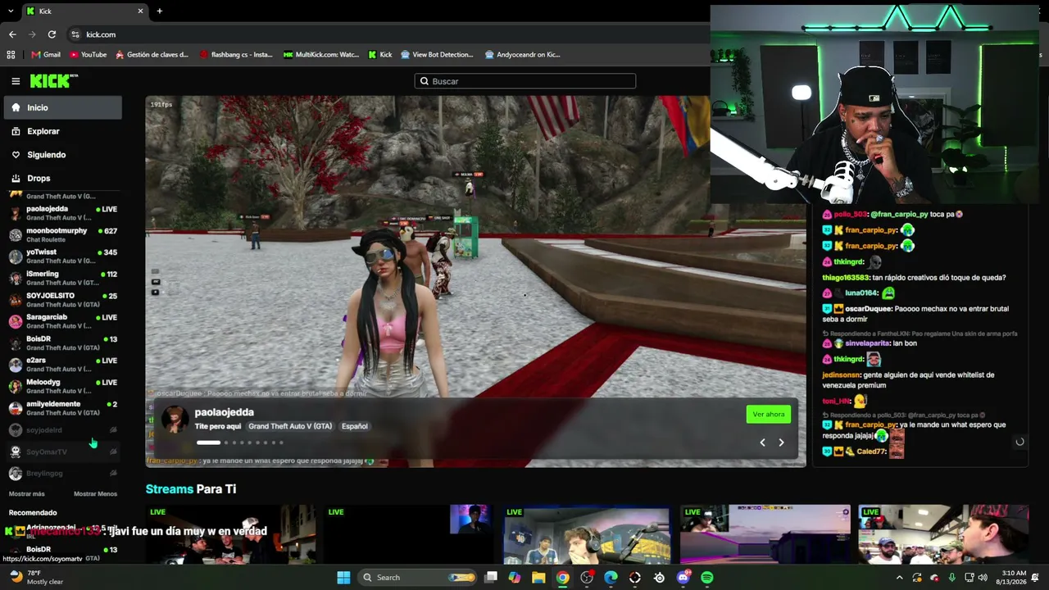Click paolaojedda streamer avatar on featured banner
The width and height of the screenshot is (1049, 590).
(175, 419)
